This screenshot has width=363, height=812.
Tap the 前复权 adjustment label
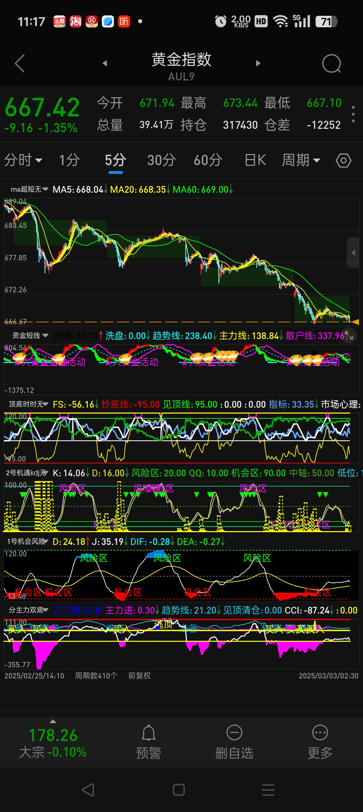(x=139, y=676)
